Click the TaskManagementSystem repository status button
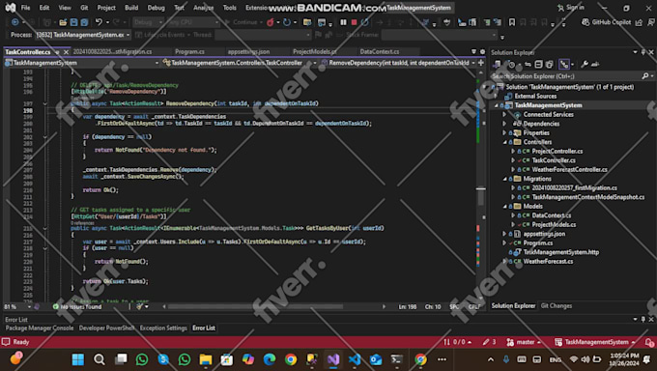 pos(595,342)
